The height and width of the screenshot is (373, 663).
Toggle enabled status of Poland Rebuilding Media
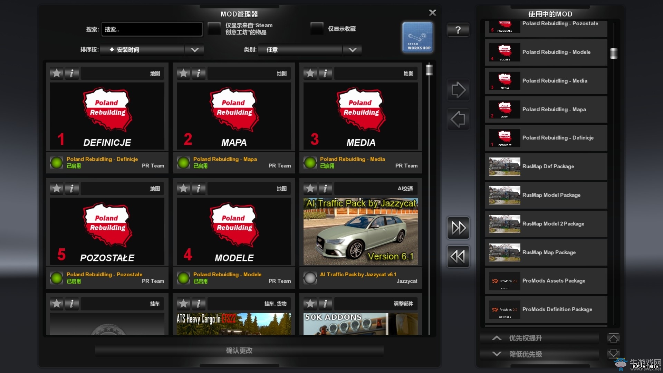pos(310,163)
